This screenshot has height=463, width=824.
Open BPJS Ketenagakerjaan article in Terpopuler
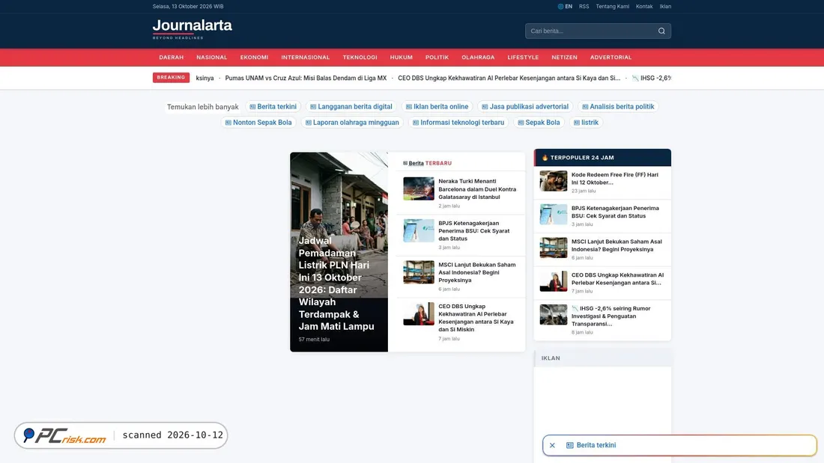615,212
